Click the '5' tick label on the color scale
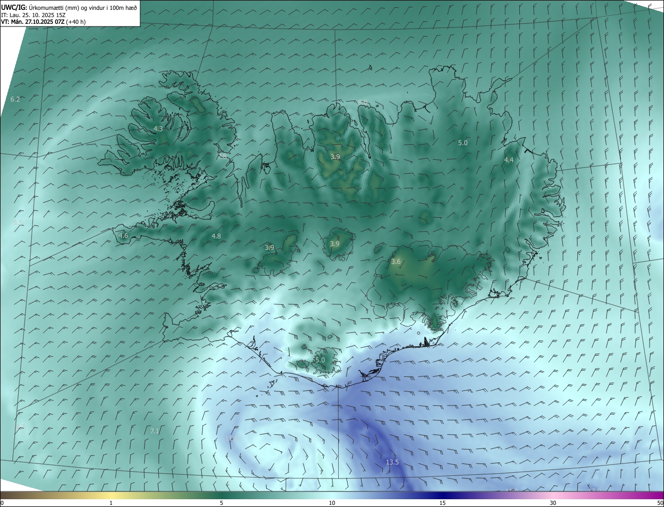 [x=222, y=503]
